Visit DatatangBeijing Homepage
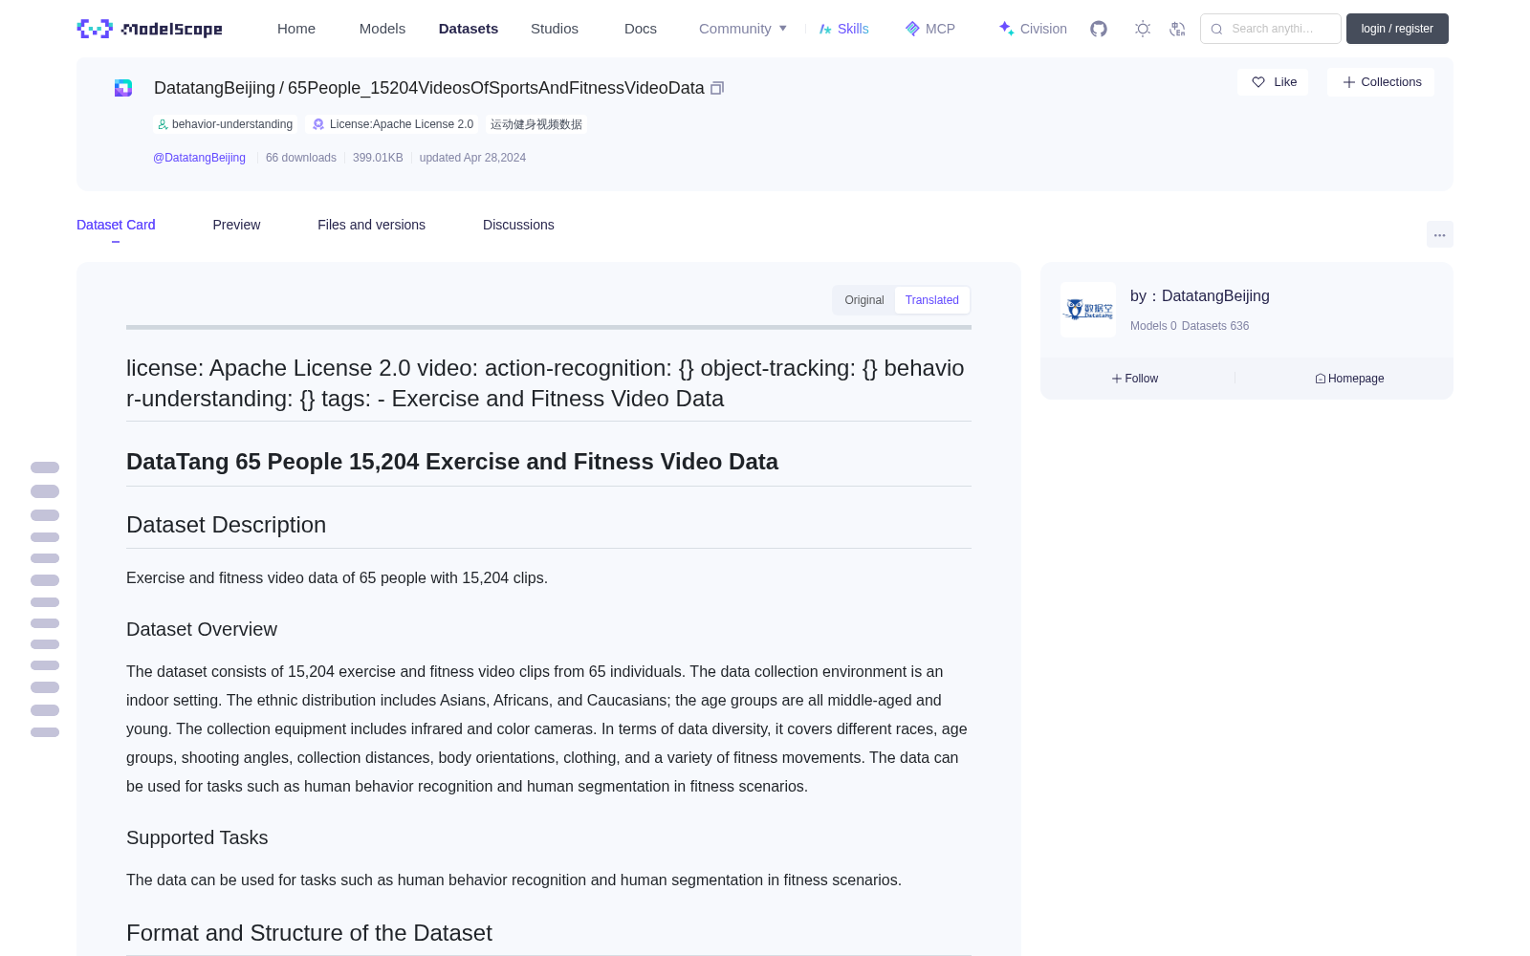Screen dimensions: 1530x956 tap(1349, 379)
